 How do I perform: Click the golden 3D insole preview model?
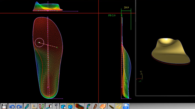click(x=171, y=51)
